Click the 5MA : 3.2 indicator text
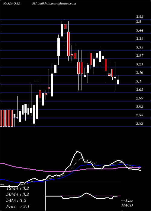151x211 pixels. (16, 200)
